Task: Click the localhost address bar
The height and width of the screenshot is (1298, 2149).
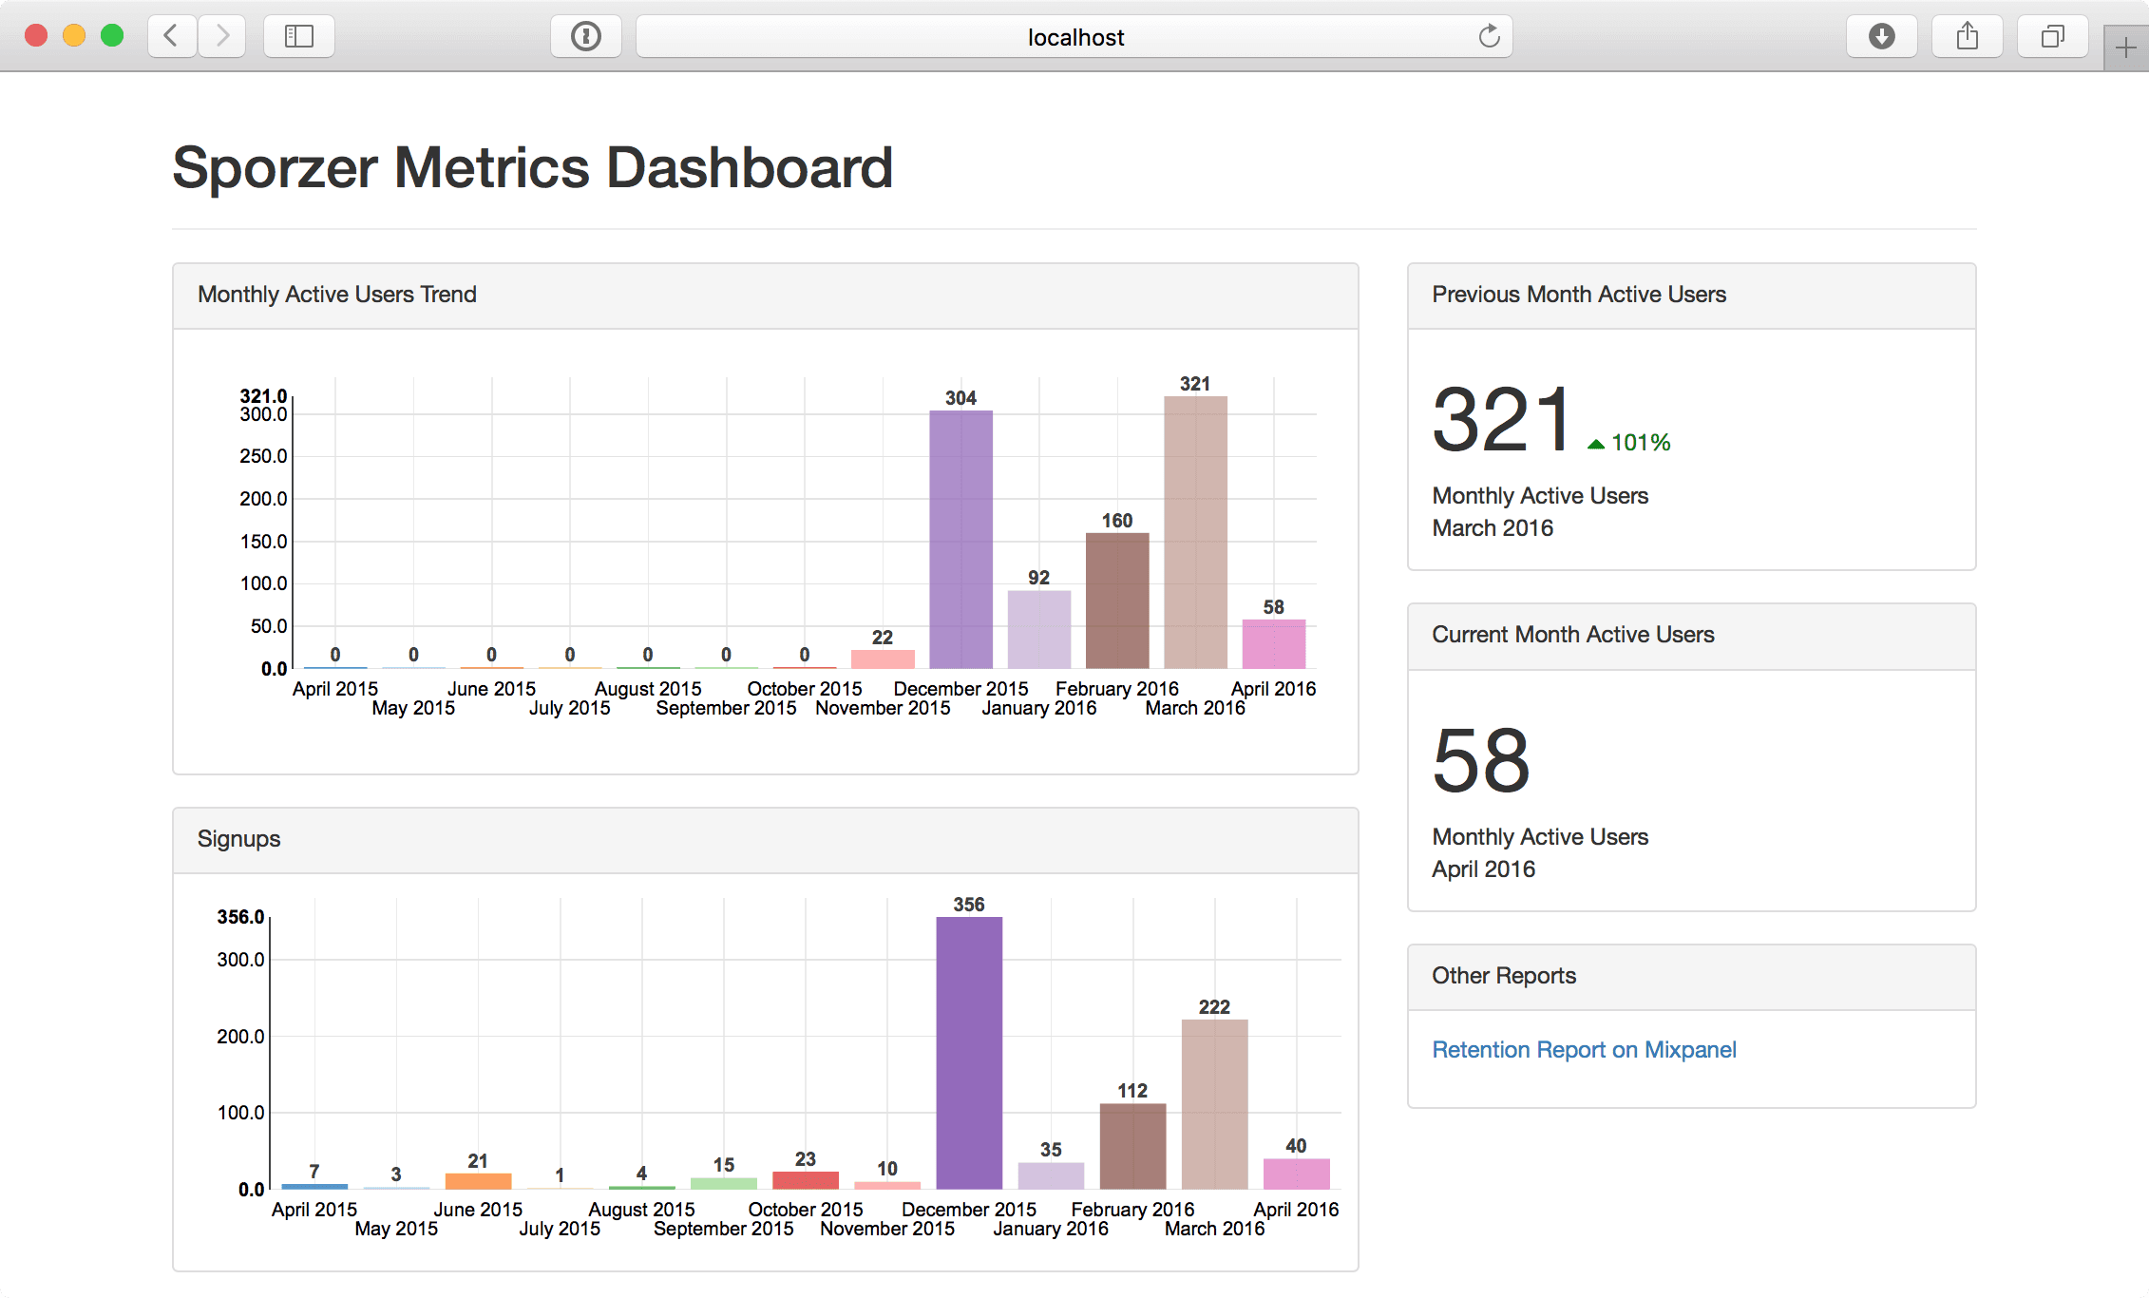Action: point(1074,36)
